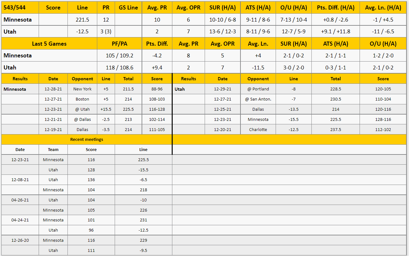Click the GS Line column header
This screenshot has width=409, height=256.
click(x=128, y=8)
